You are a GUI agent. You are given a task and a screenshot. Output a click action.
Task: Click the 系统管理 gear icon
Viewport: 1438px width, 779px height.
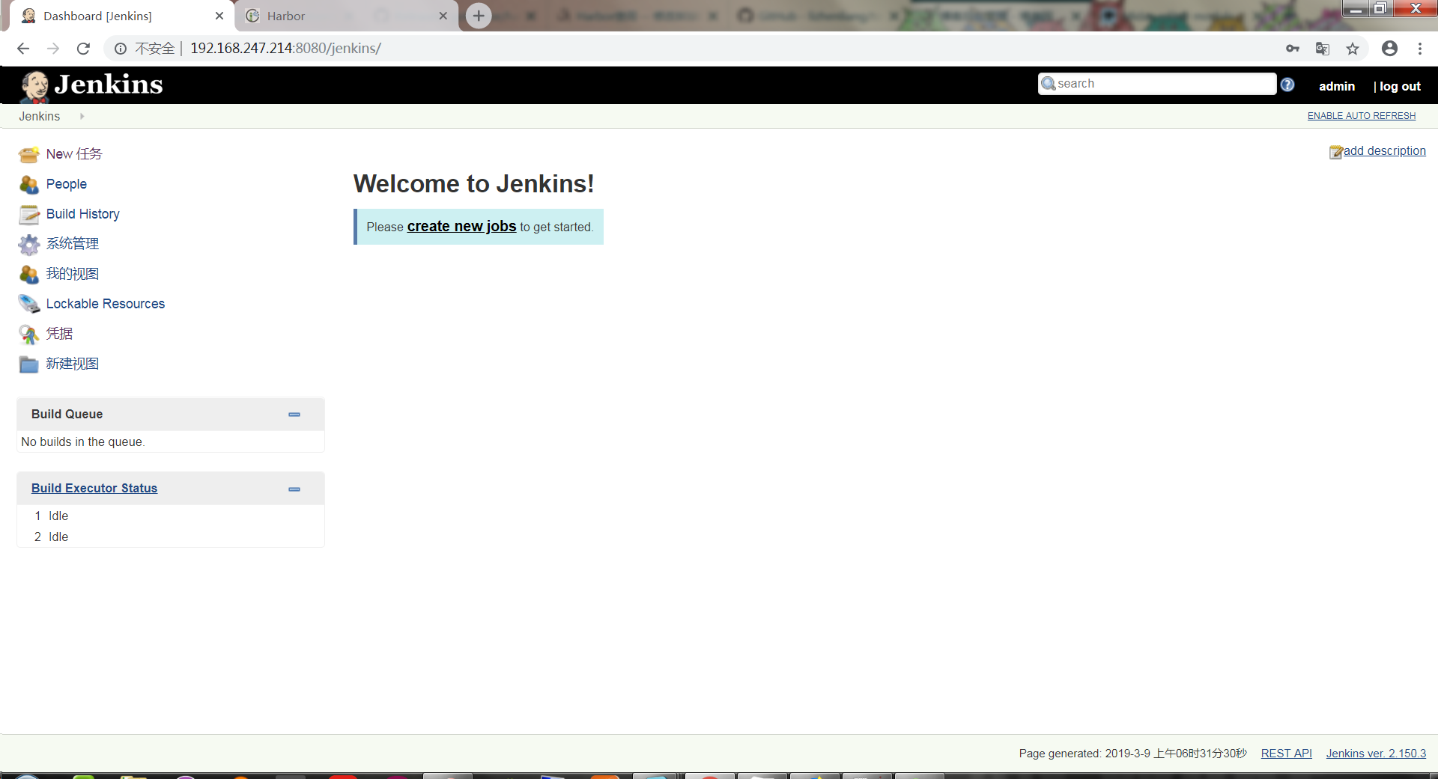click(x=29, y=245)
